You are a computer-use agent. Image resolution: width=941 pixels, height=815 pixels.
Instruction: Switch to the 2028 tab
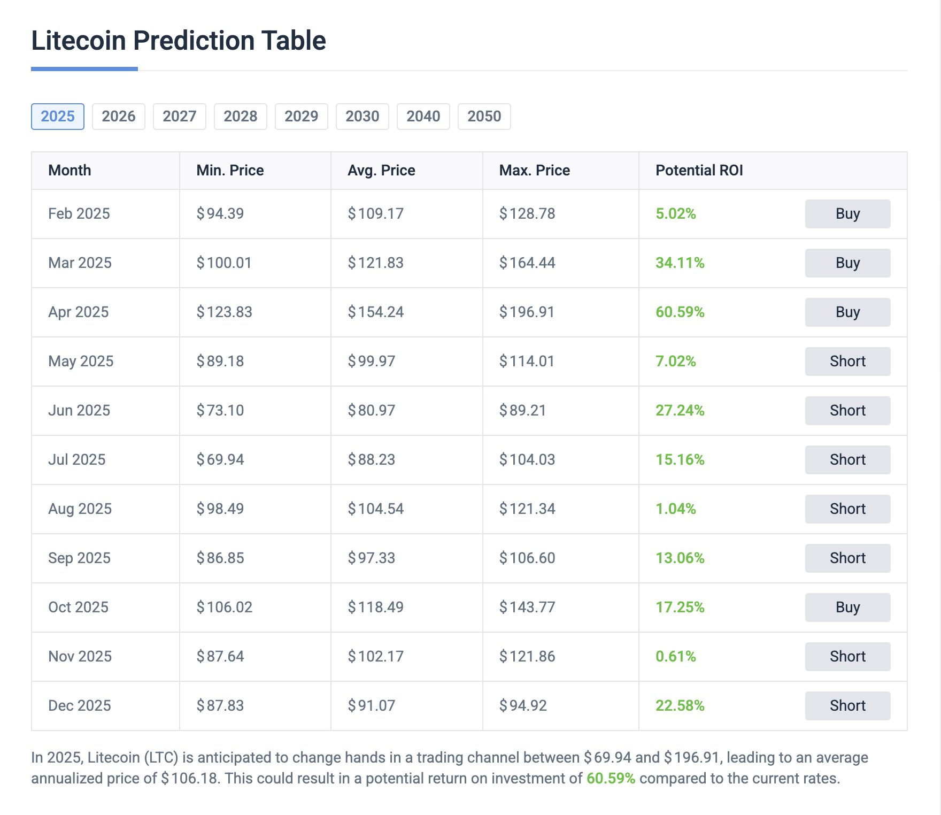click(x=241, y=117)
